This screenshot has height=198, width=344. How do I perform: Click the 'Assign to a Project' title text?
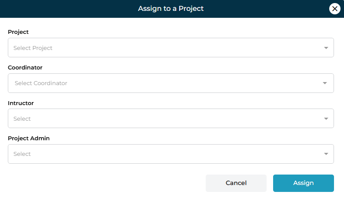point(171,8)
